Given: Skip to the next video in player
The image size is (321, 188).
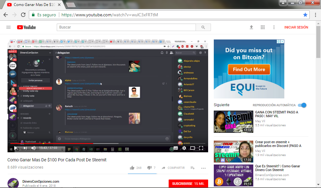Looking at the screenshot, I should [25, 148].
